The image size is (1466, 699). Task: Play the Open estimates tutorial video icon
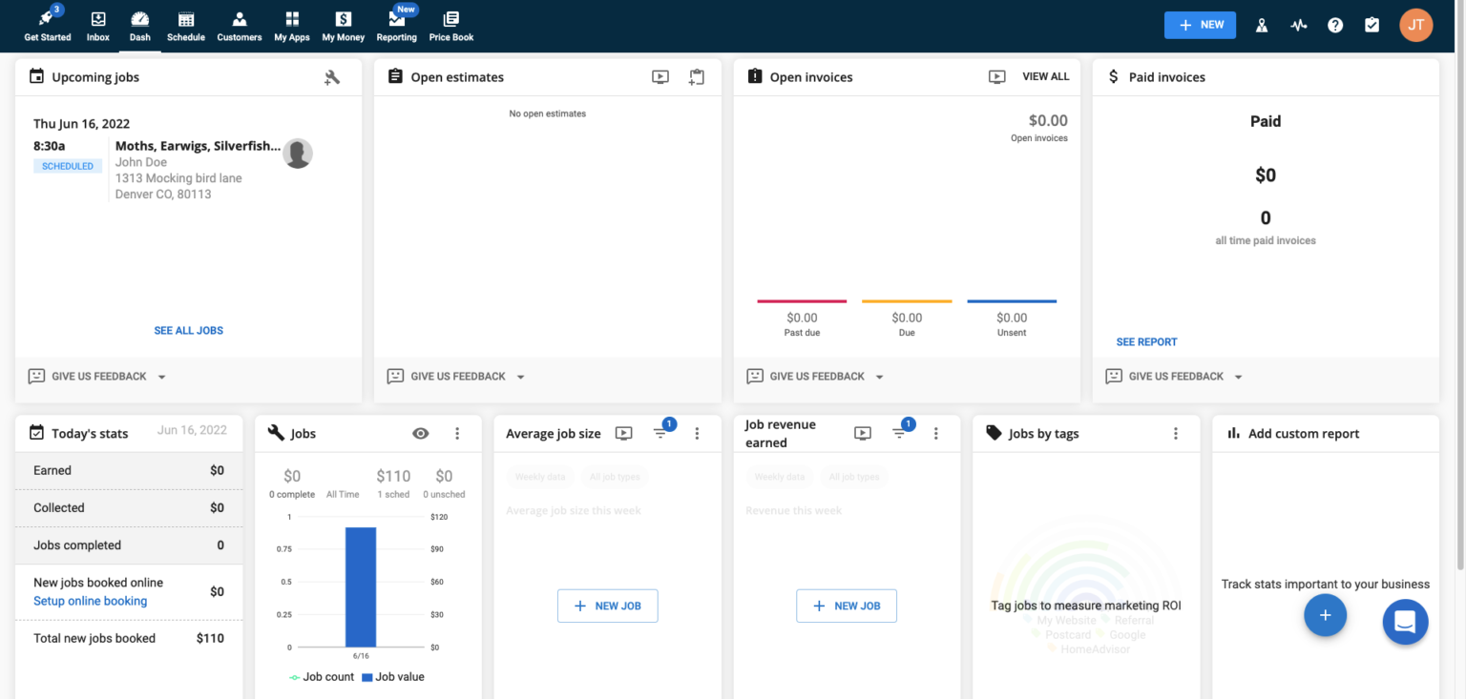(660, 77)
